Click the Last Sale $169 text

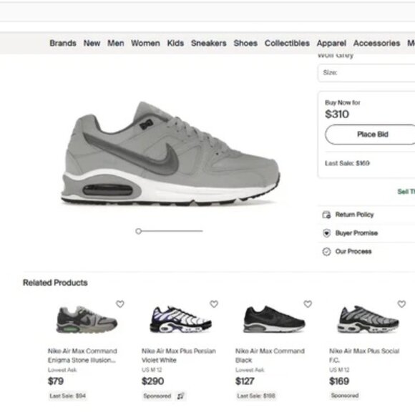pos(347,163)
